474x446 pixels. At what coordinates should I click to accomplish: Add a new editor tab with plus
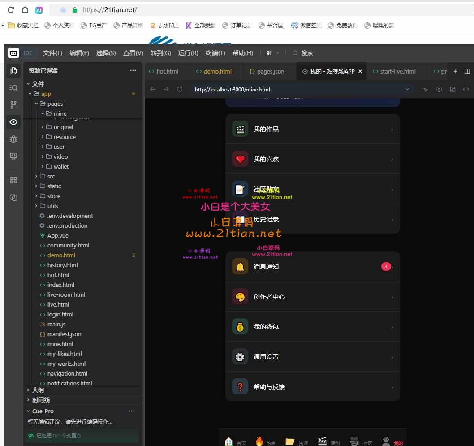tap(456, 71)
